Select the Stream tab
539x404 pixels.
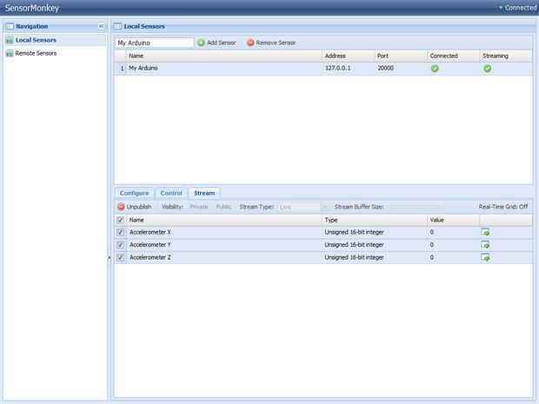click(204, 193)
